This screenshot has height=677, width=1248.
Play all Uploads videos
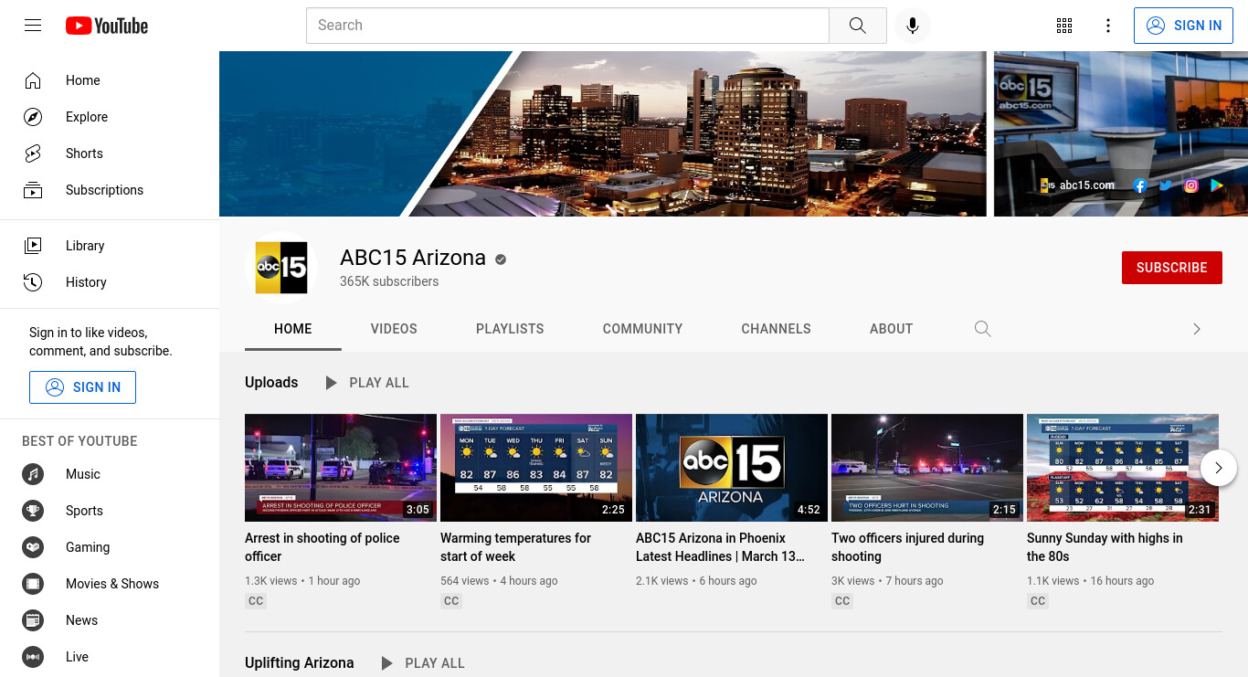pyautogui.click(x=367, y=383)
